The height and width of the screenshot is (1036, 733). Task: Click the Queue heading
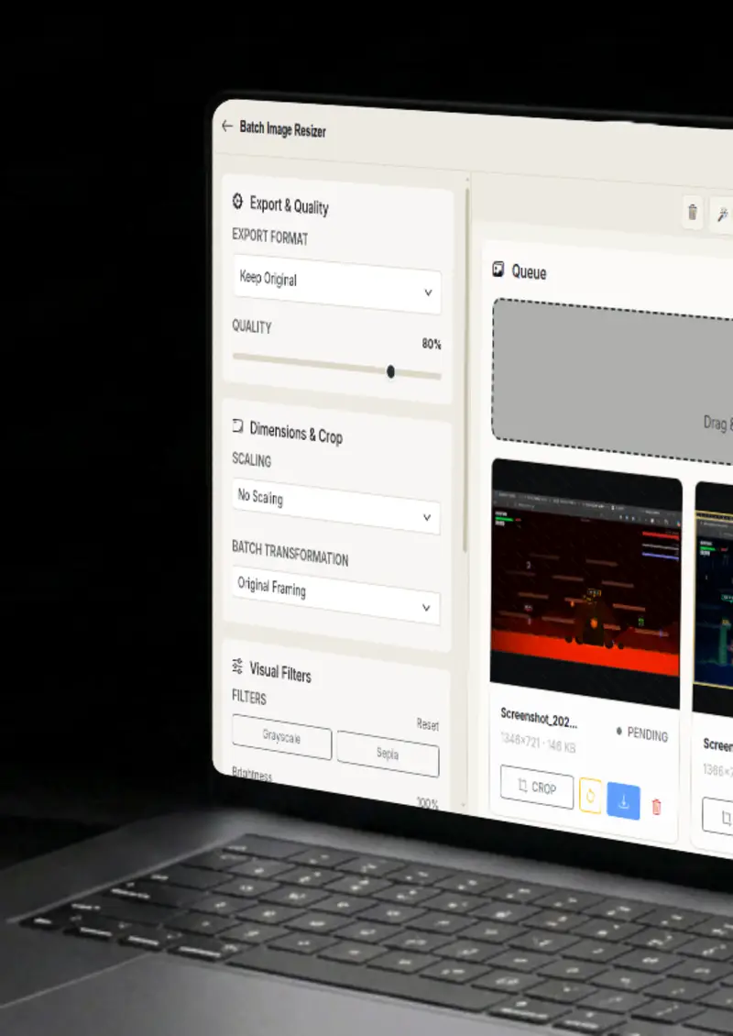coord(529,272)
